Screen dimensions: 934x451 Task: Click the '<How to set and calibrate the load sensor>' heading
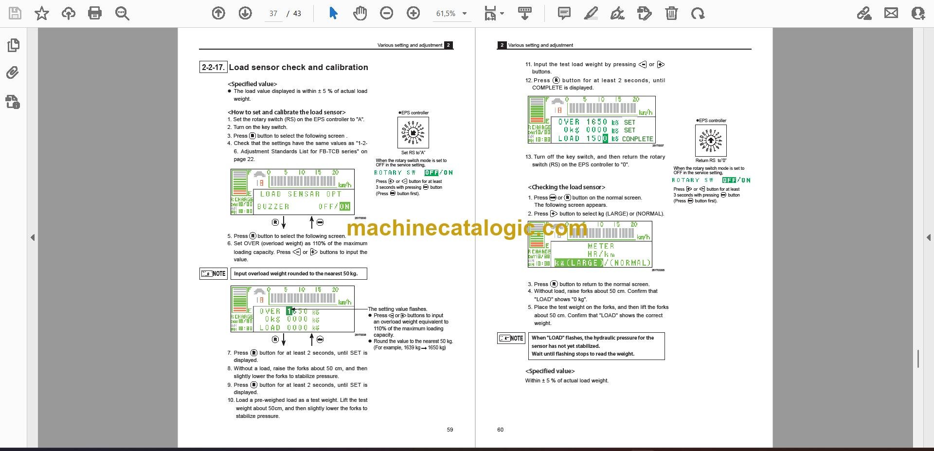287,112
